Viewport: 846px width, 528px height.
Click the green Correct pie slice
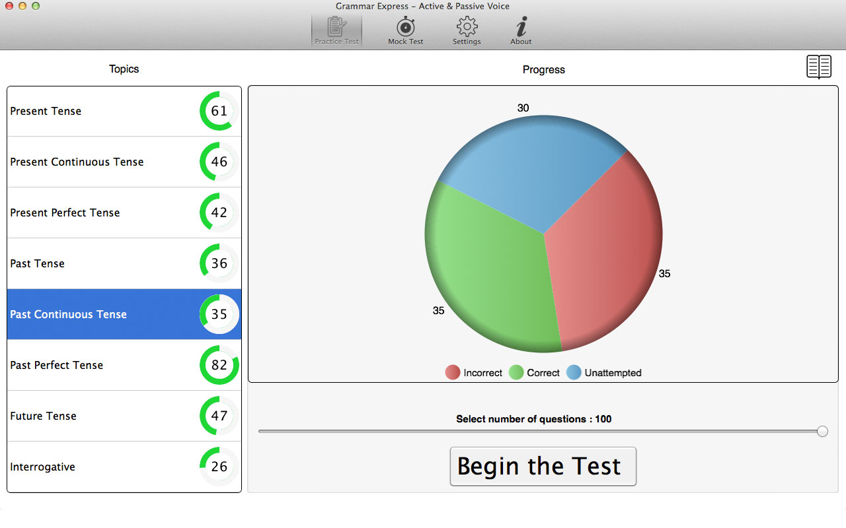(489, 277)
